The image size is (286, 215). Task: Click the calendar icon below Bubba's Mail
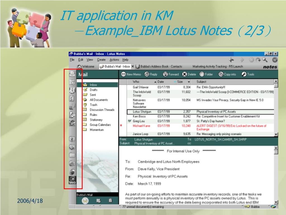pos(99,201)
